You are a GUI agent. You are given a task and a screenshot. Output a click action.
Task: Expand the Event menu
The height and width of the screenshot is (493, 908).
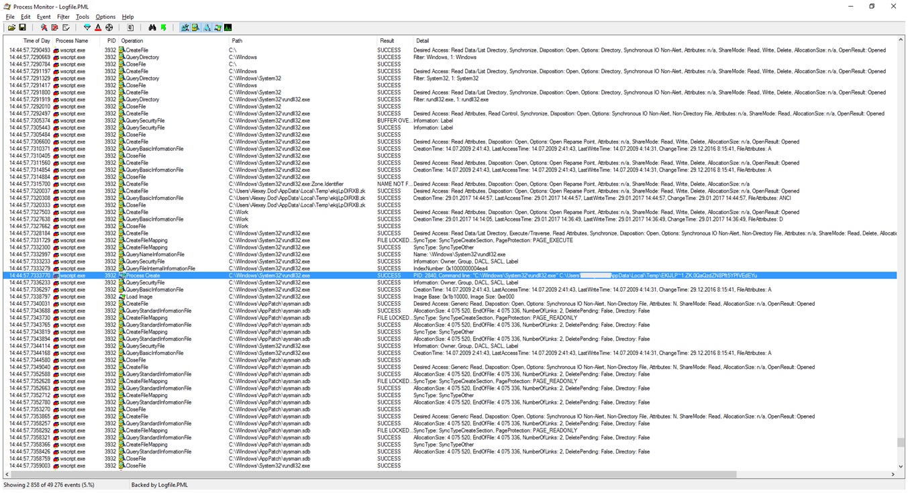tap(44, 17)
